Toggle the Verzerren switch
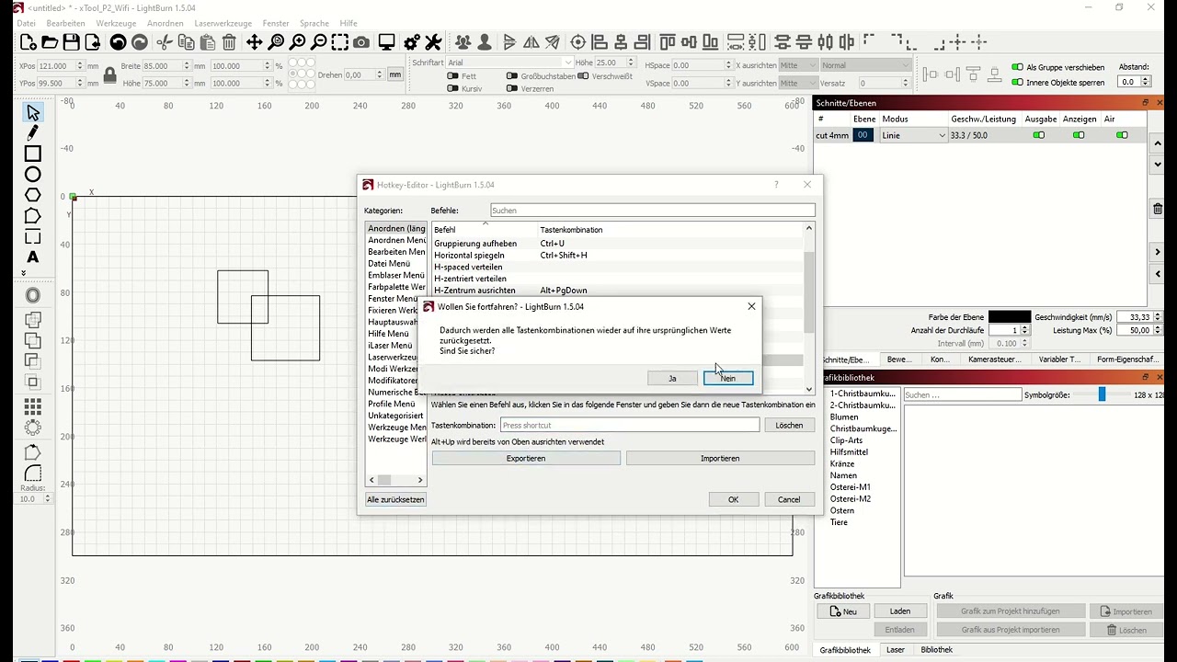Screen dimensions: 1177x662 [x=511, y=89]
